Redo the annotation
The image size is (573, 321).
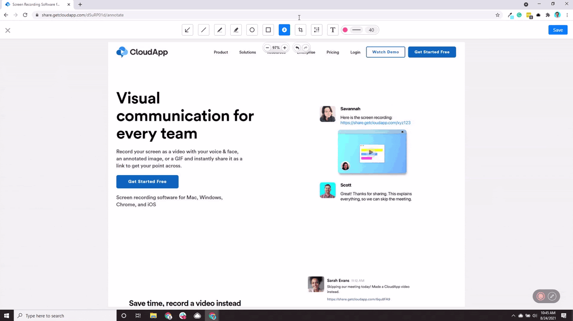pos(306,48)
